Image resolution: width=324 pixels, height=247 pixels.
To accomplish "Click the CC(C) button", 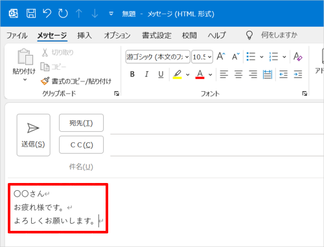I will coord(81,145).
